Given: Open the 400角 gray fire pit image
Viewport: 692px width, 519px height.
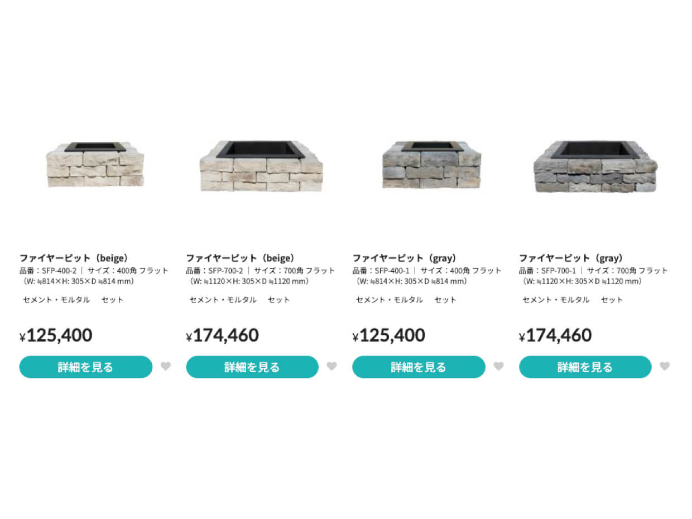Looking at the screenshot, I should point(431,165).
